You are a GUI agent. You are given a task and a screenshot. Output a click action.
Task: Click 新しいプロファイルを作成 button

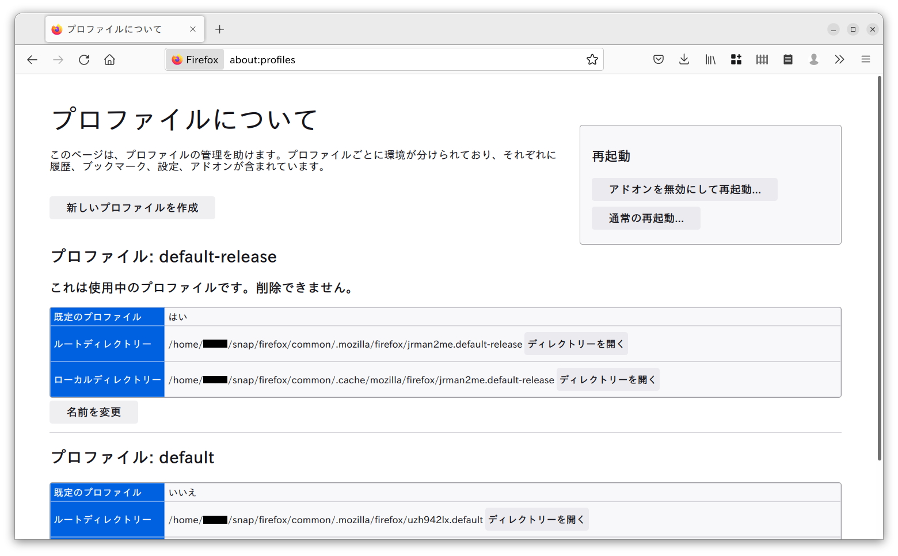tap(132, 208)
